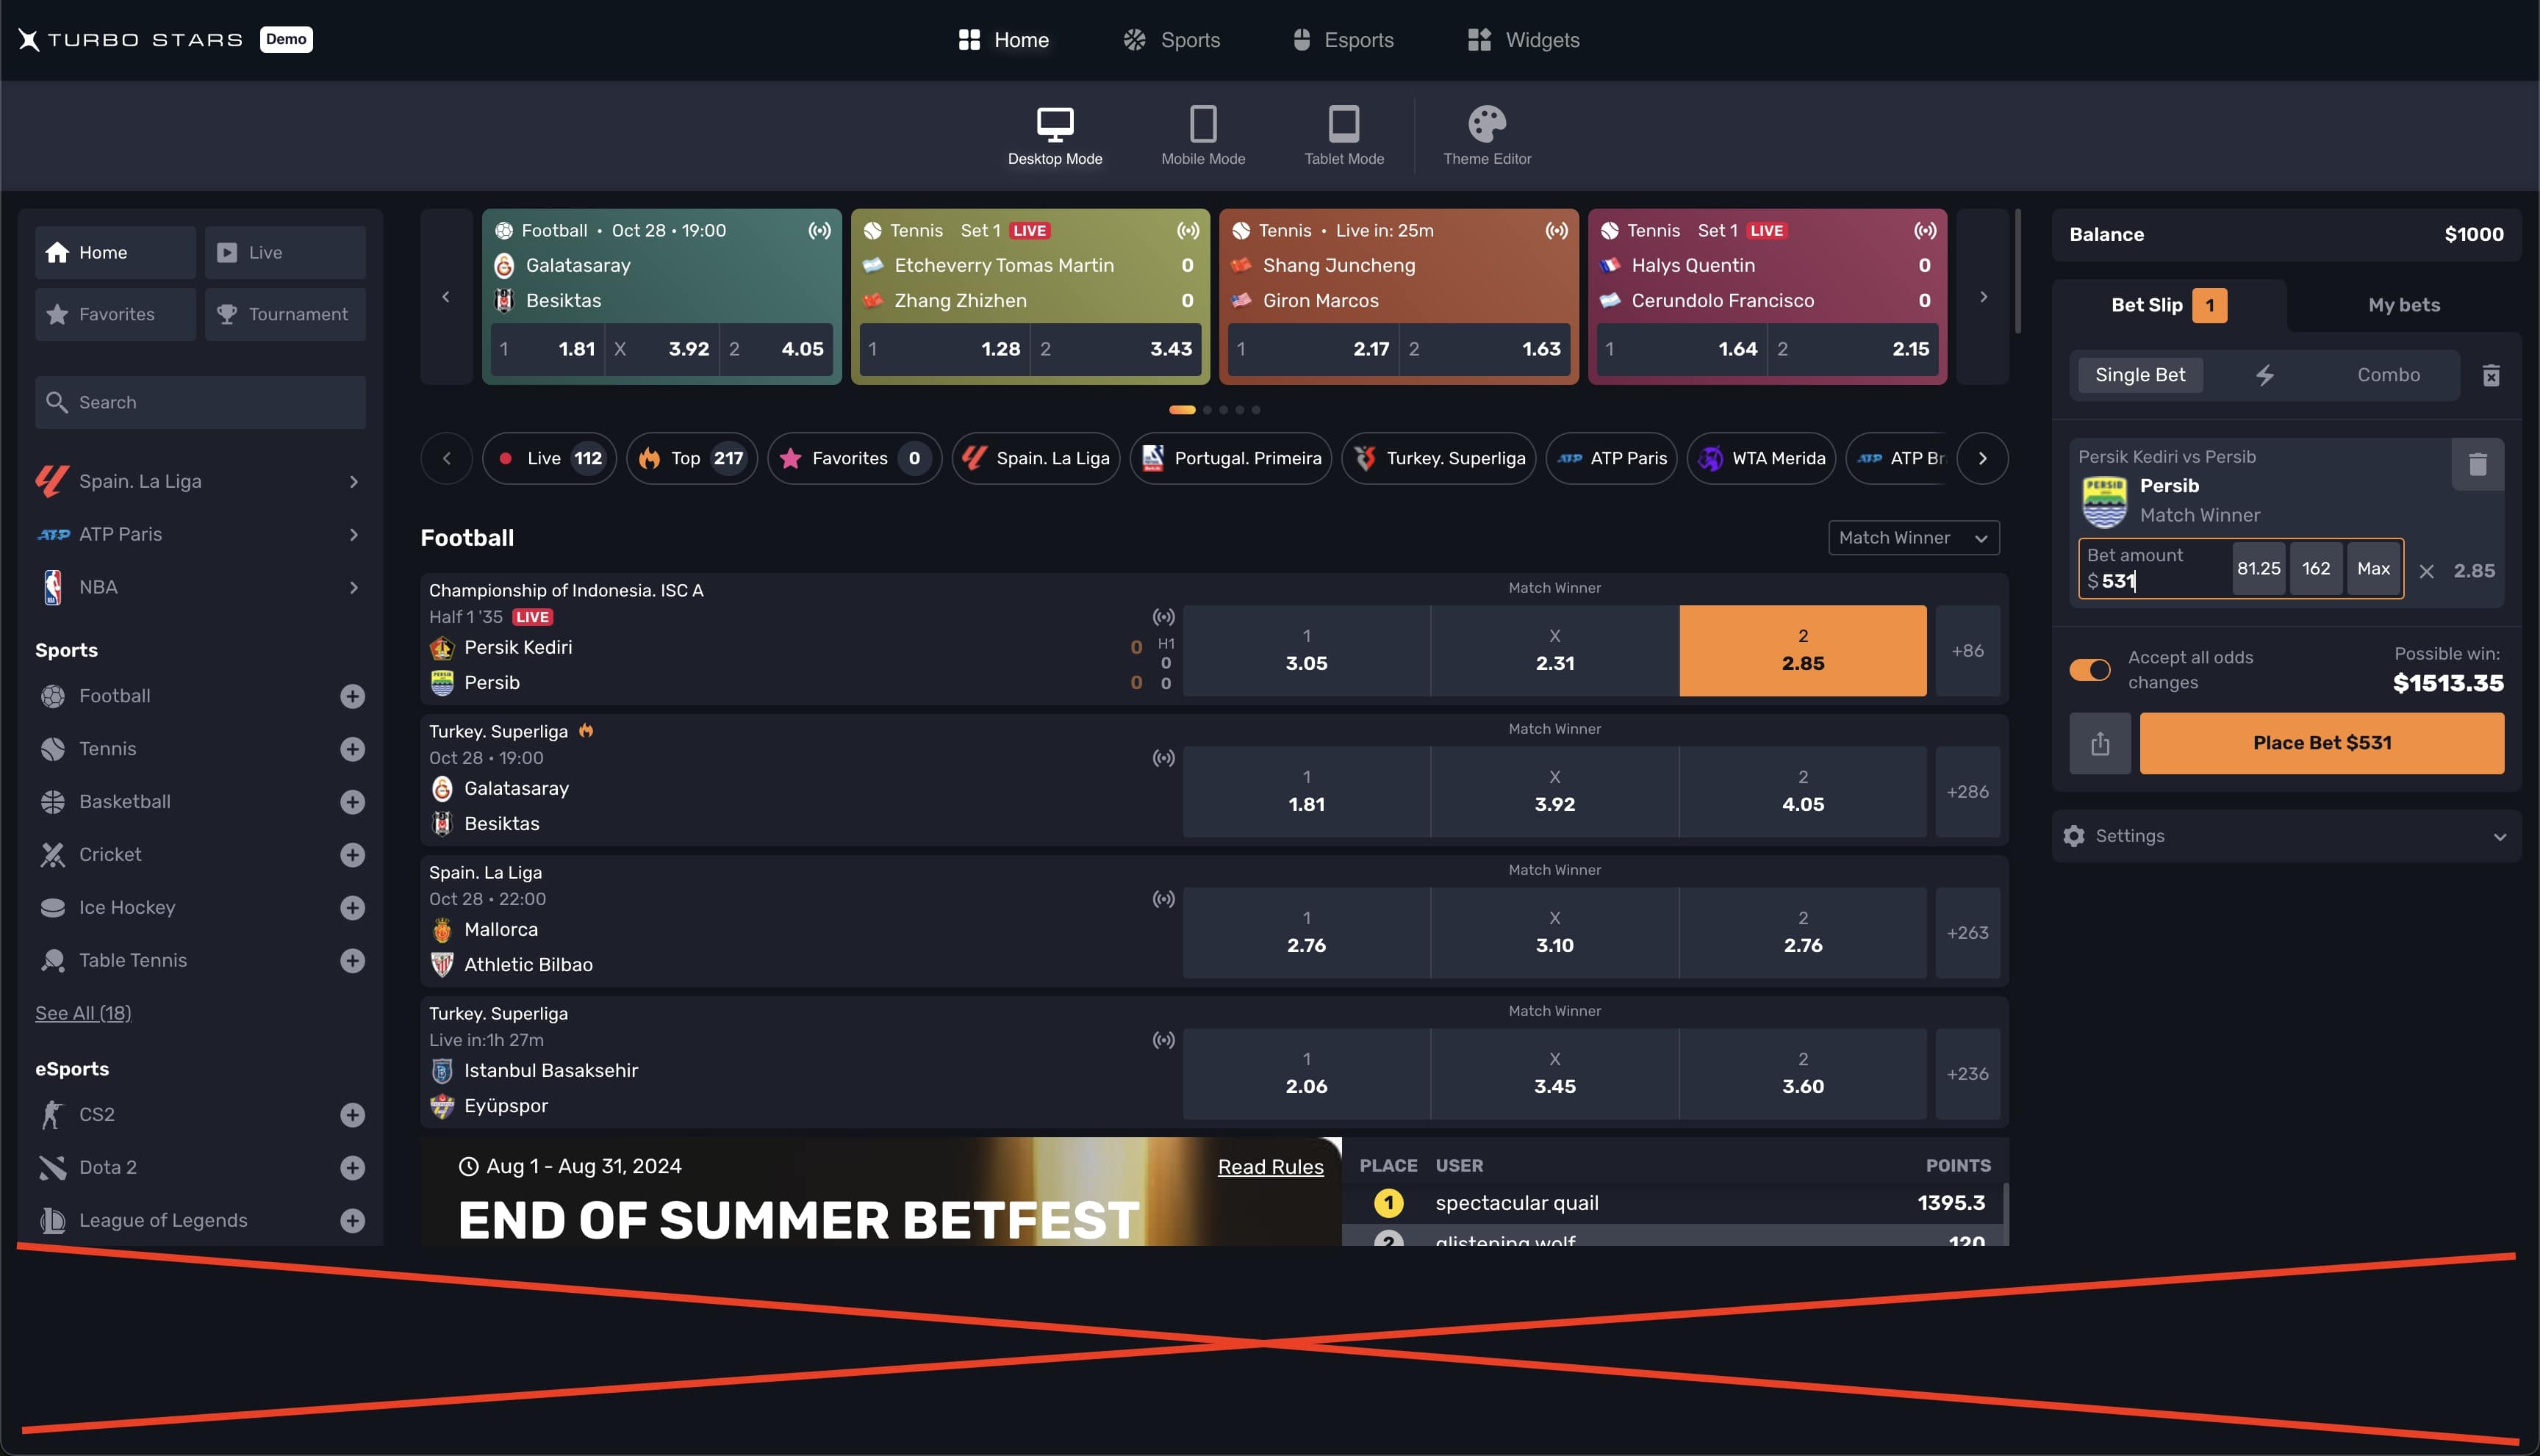Expand NBA sidebar entry
The image size is (2540, 1456).
(200, 587)
